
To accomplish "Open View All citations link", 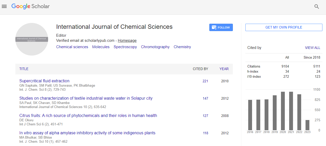I will pos(312,48).
